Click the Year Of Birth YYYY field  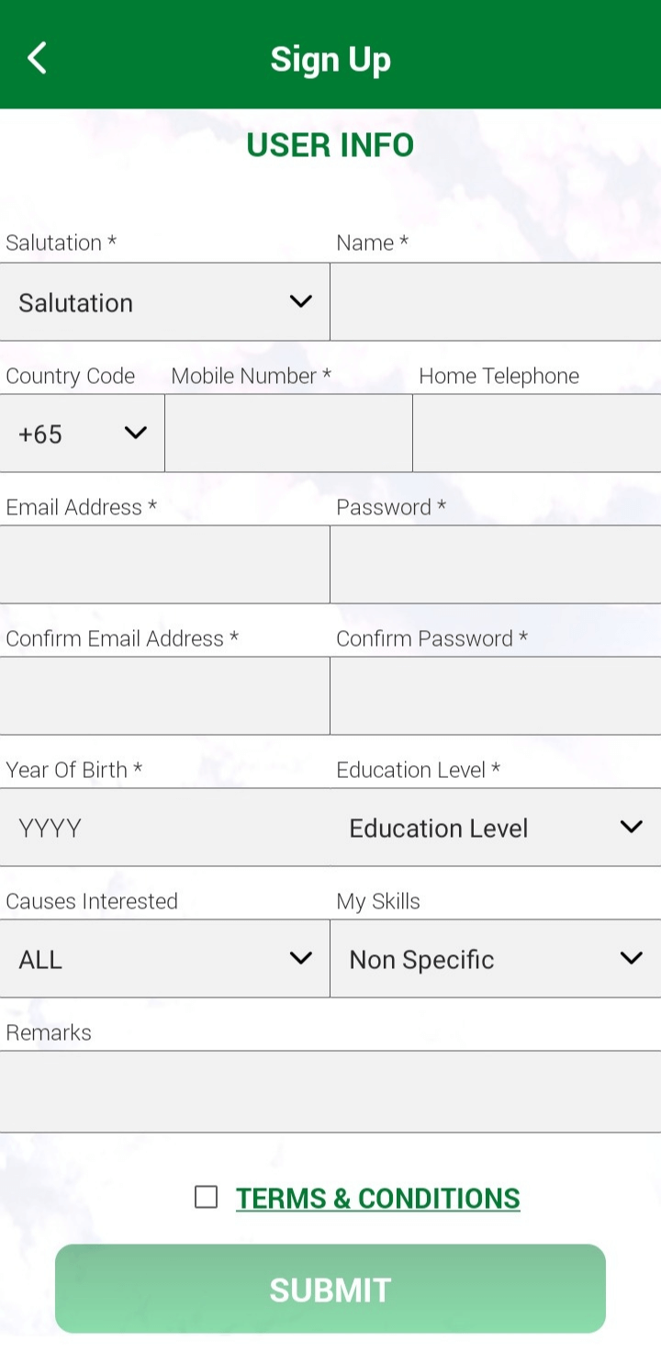pos(165,828)
